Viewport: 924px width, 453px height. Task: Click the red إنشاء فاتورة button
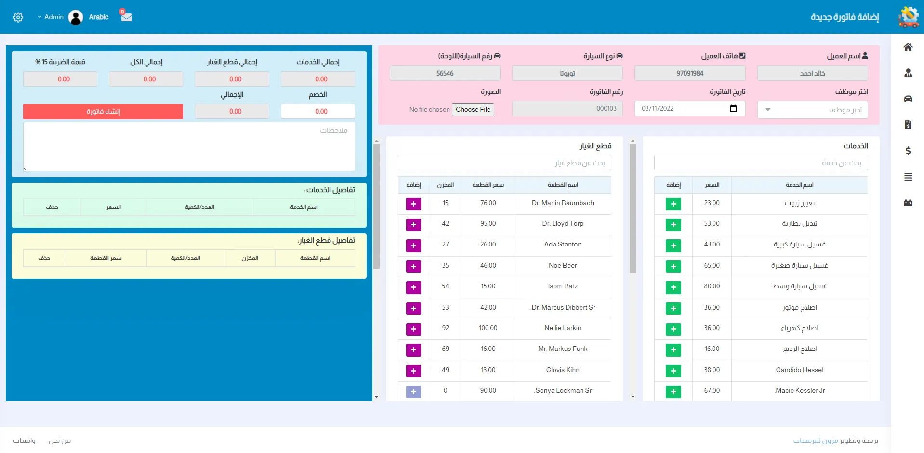pyautogui.click(x=103, y=111)
